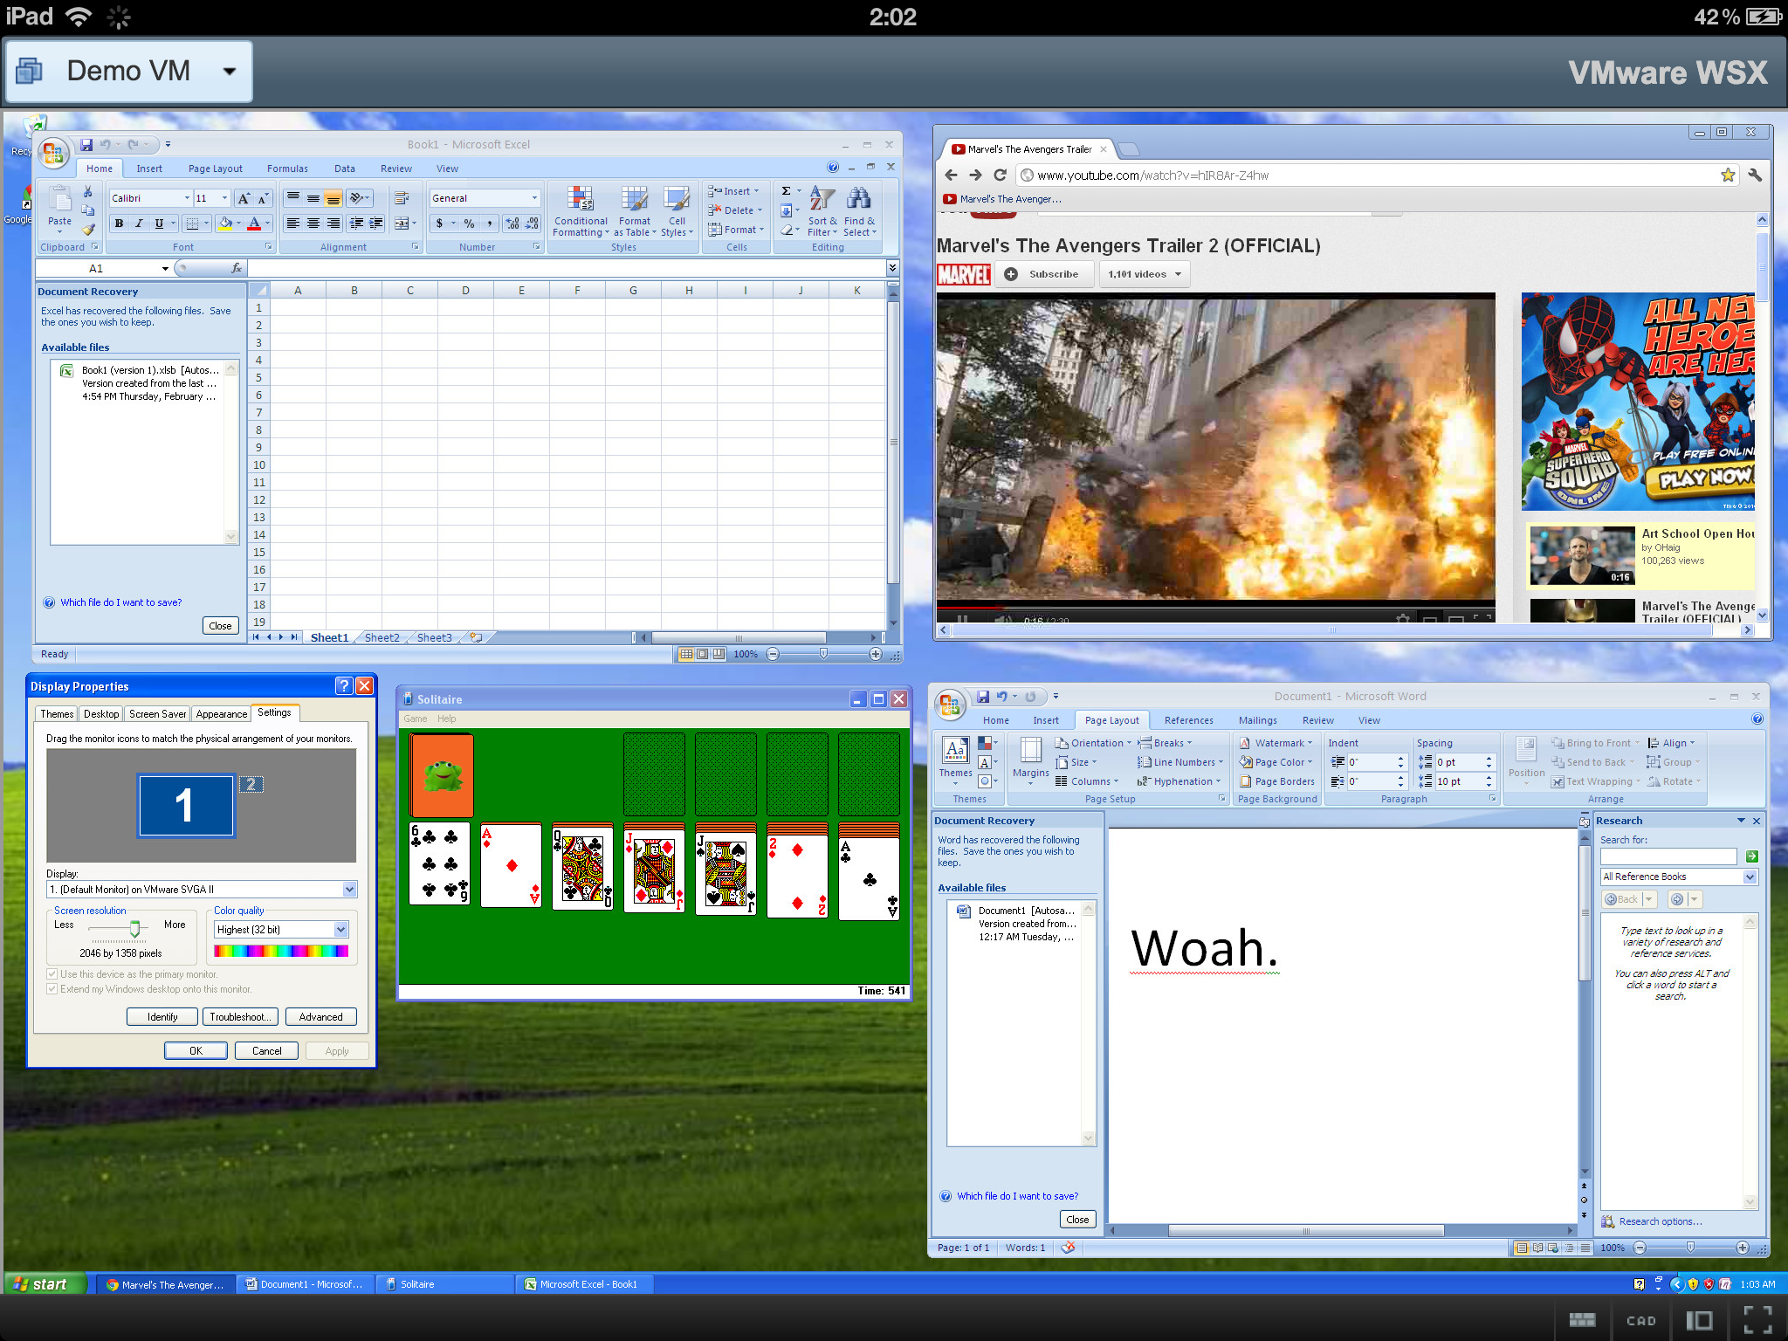
Task: Click Research 'Search for' input field
Action: click(x=1668, y=856)
